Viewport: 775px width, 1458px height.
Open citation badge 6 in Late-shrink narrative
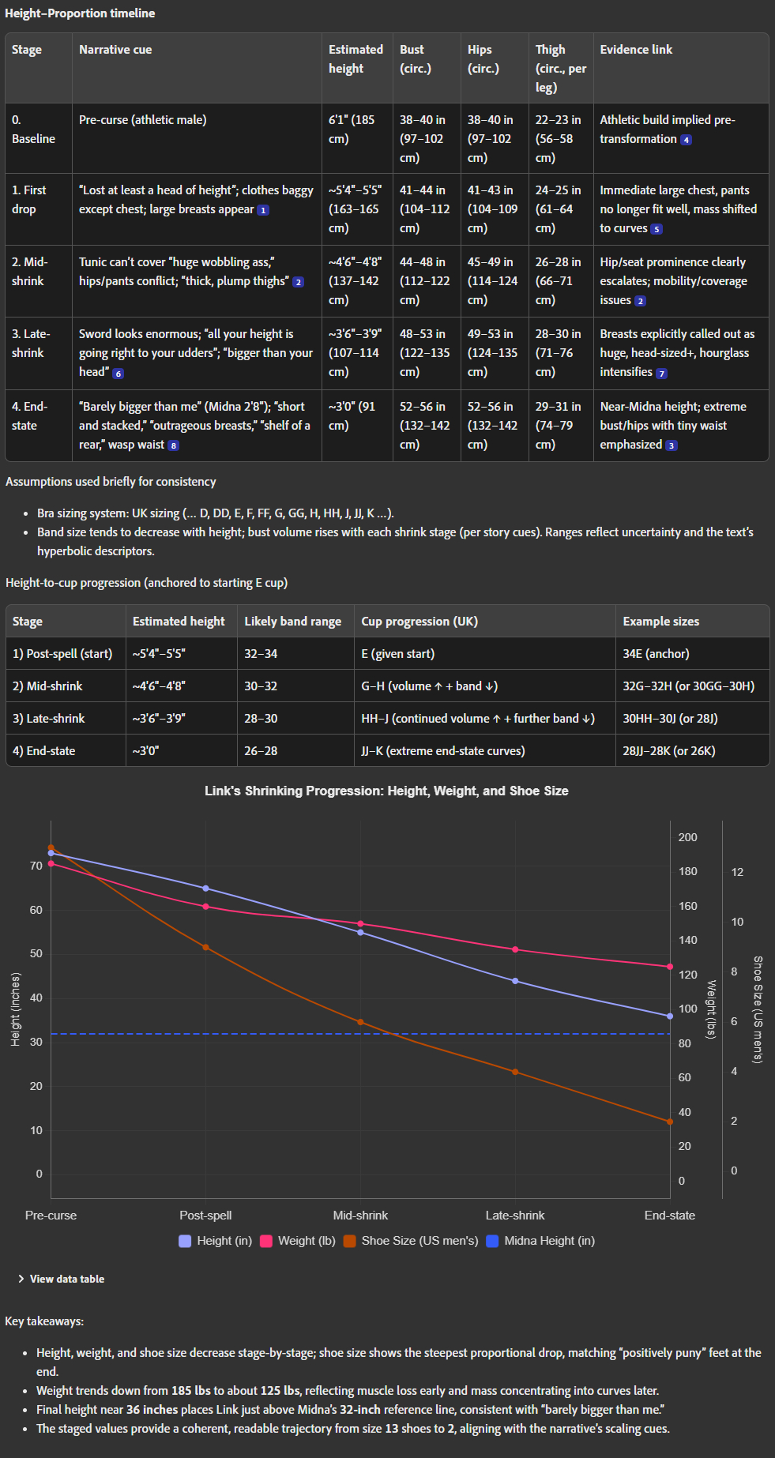[x=118, y=373]
